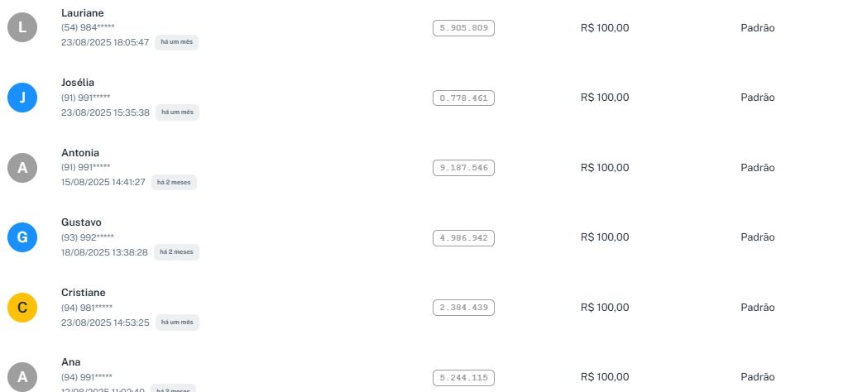The width and height of the screenshot is (848, 392).
Task: Open the name Josélia
Action: point(78,83)
